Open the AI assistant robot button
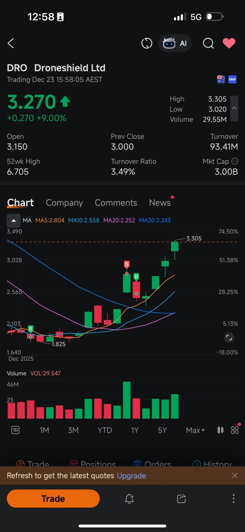Viewport: 245px width, 532px height. click(175, 43)
